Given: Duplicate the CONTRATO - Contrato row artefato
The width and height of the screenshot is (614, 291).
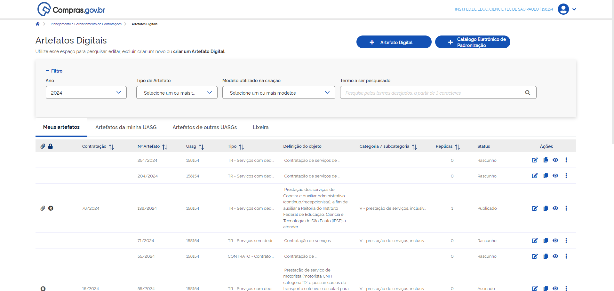Looking at the screenshot, I should pos(546,256).
